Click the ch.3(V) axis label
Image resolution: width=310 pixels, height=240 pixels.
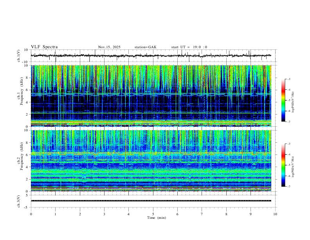click(19, 201)
